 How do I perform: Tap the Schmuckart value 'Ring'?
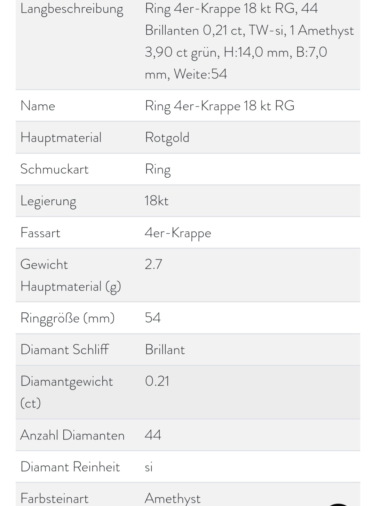[x=158, y=170]
